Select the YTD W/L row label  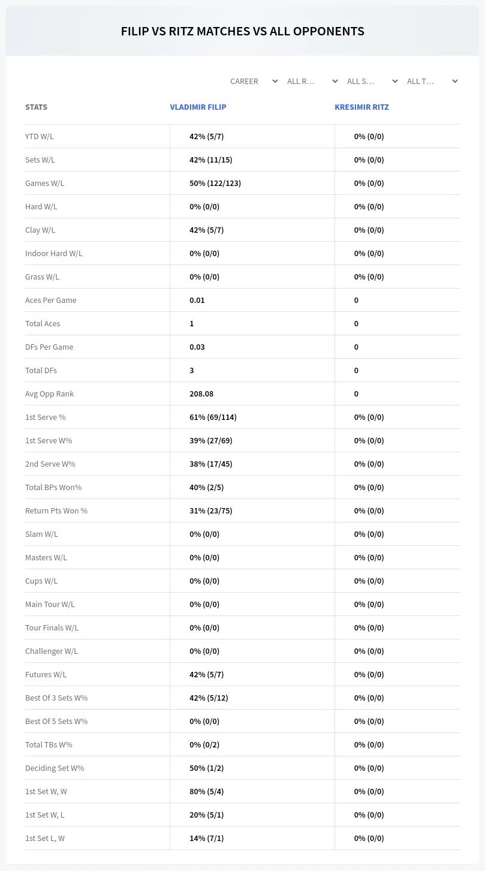tap(40, 136)
